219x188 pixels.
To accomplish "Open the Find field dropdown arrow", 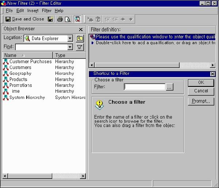I will (70, 47).
